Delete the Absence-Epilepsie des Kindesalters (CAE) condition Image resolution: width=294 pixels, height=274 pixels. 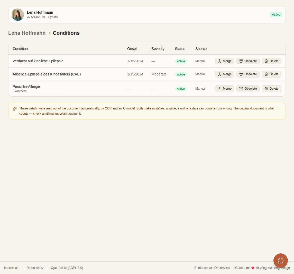coord(271,74)
